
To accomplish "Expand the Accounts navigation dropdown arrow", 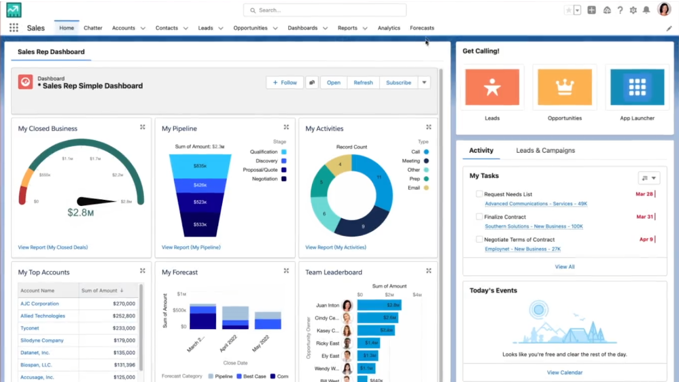I will [143, 28].
